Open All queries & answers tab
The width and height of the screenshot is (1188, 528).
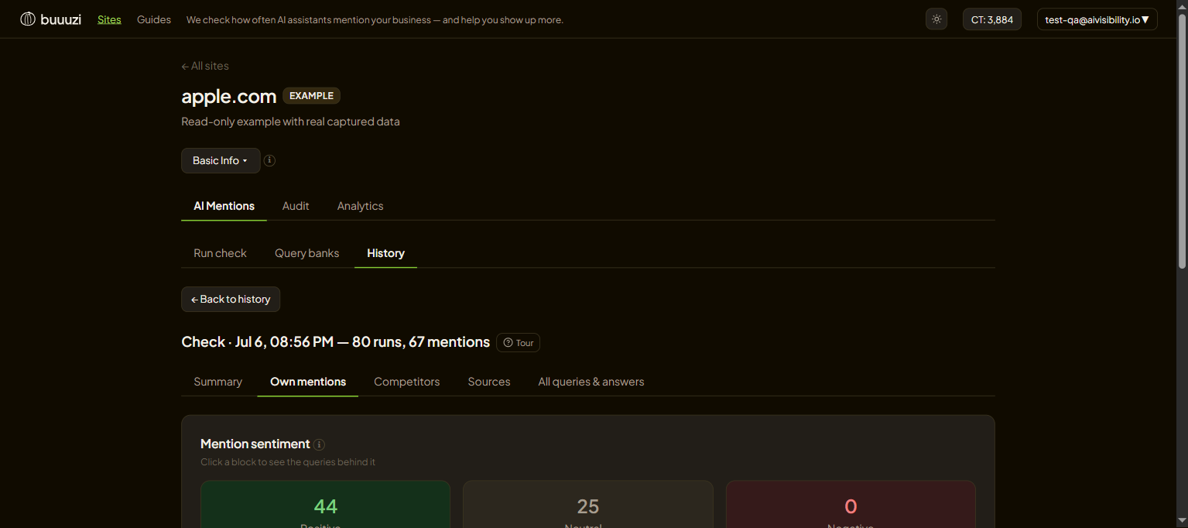591,382
